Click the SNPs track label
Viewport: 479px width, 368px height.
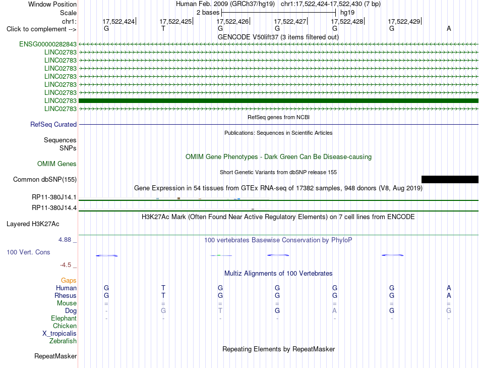coord(68,148)
